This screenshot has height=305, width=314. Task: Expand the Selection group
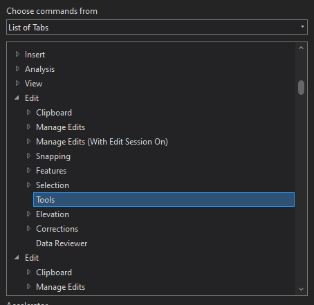click(x=28, y=185)
